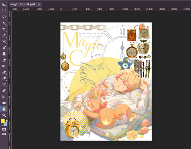Activate the Type tool
This screenshot has height=149, width=191.
coord(4,85)
